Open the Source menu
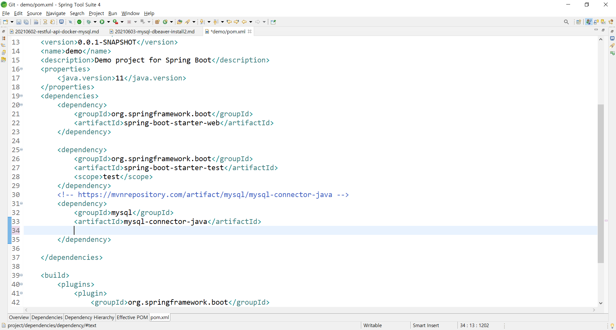 (x=34, y=13)
